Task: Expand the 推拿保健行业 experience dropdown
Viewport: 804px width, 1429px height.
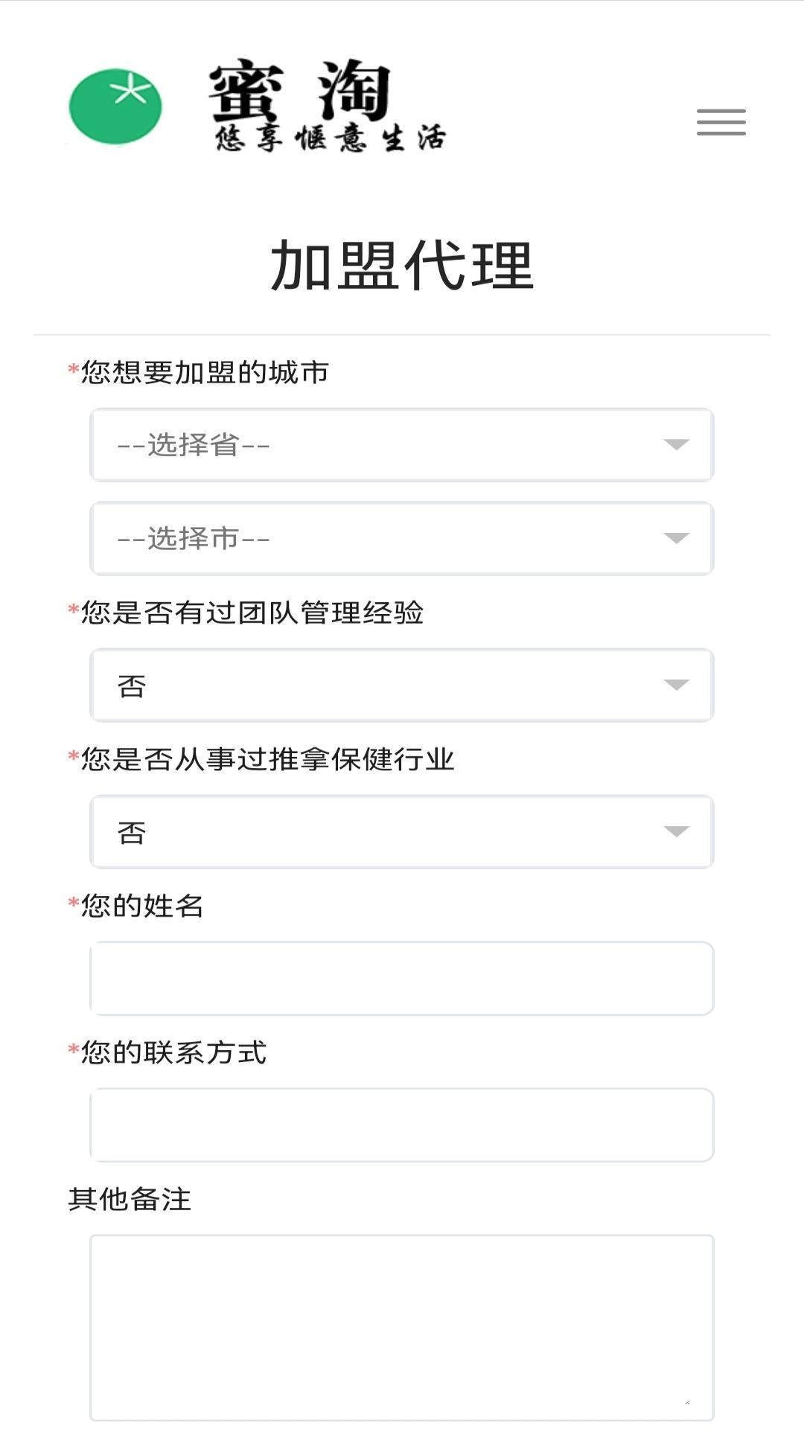Action: [x=401, y=832]
